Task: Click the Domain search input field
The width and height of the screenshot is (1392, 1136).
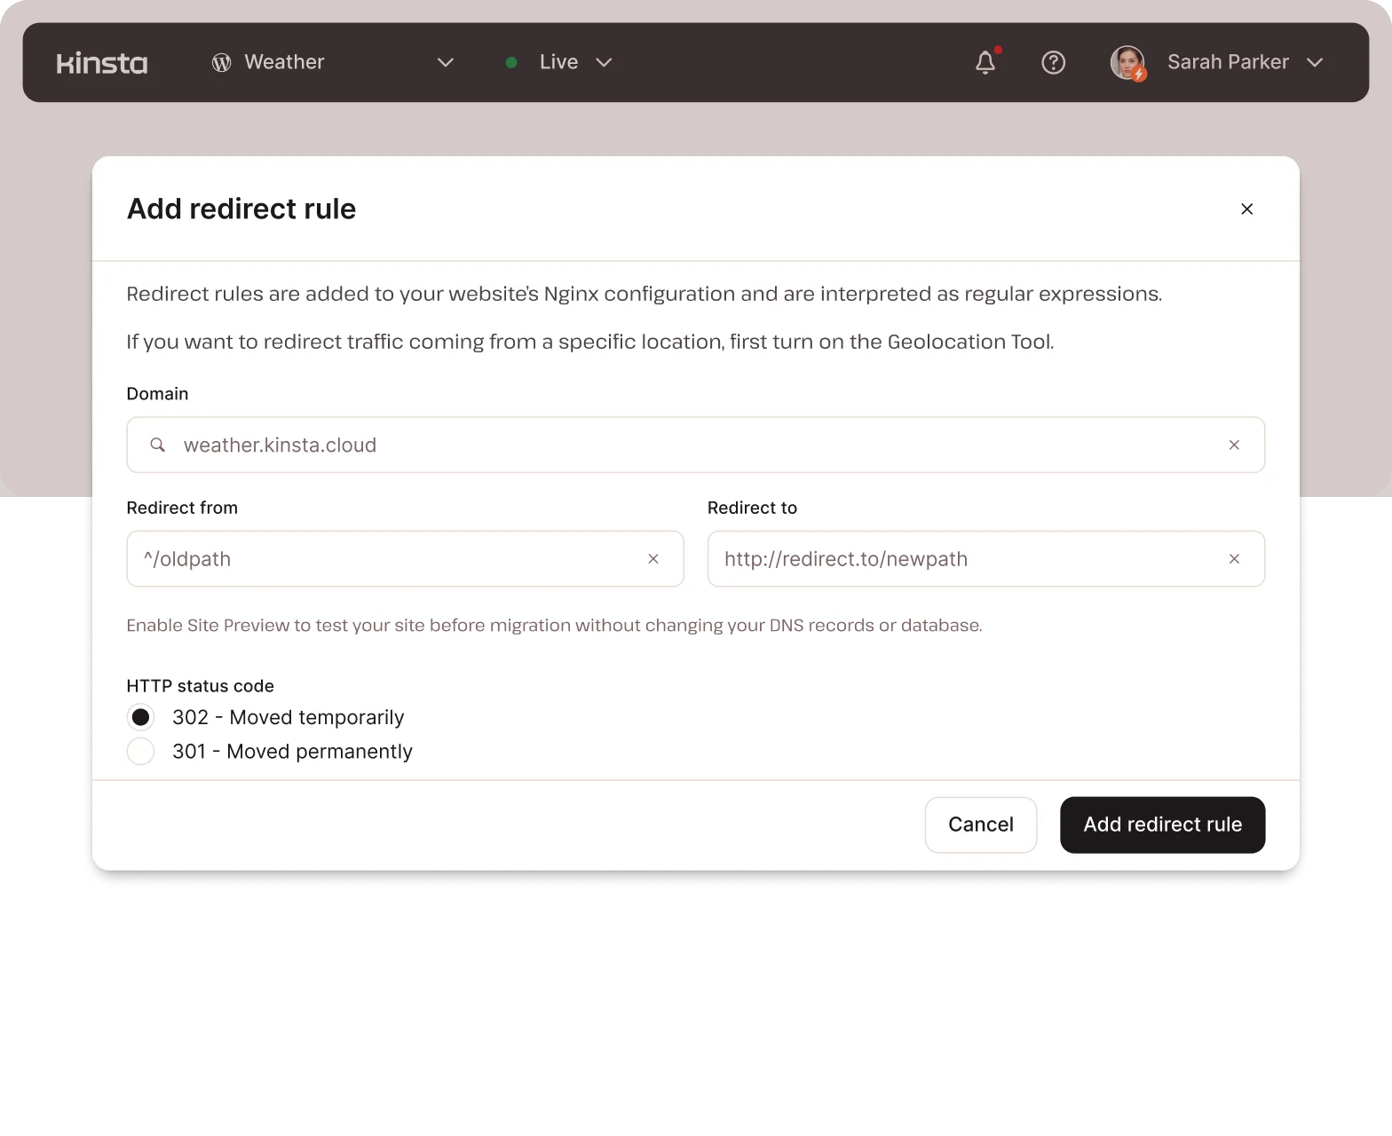Action: pos(692,445)
